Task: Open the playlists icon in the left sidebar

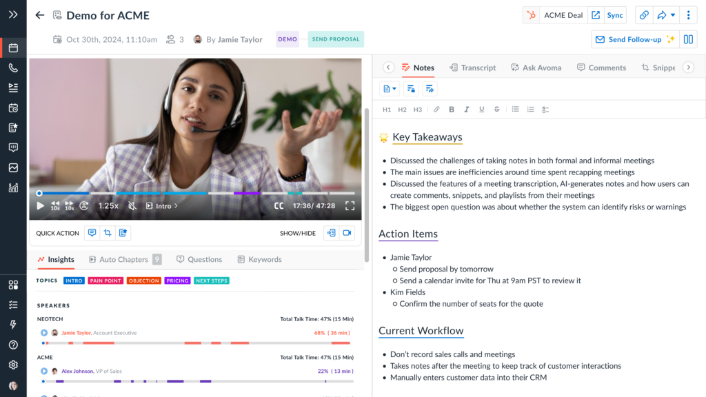Action: point(14,88)
